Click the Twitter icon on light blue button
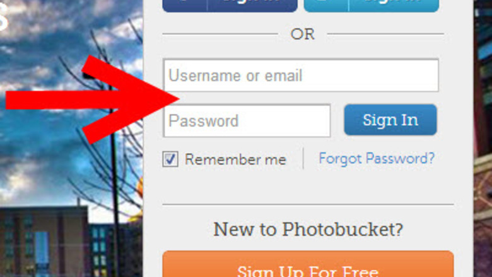492x277 pixels. pyautogui.click(x=326, y=3)
